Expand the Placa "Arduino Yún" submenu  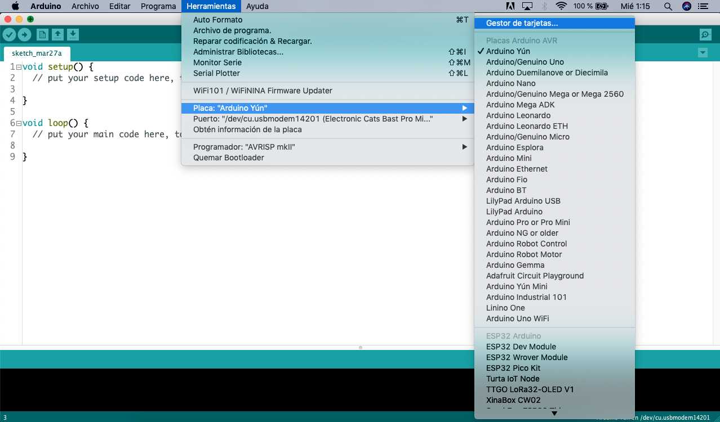point(327,108)
